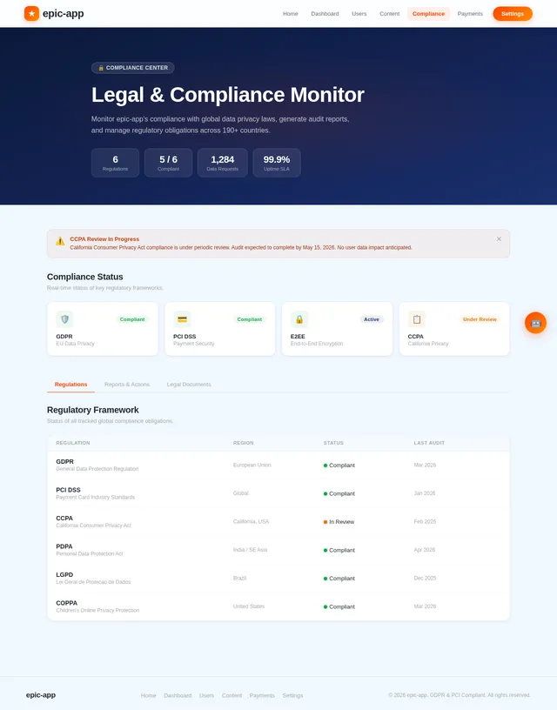Image resolution: width=557 pixels, height=710 pixels.
Task: Click the CCPA In Review status
Action: tap(339, 522)
